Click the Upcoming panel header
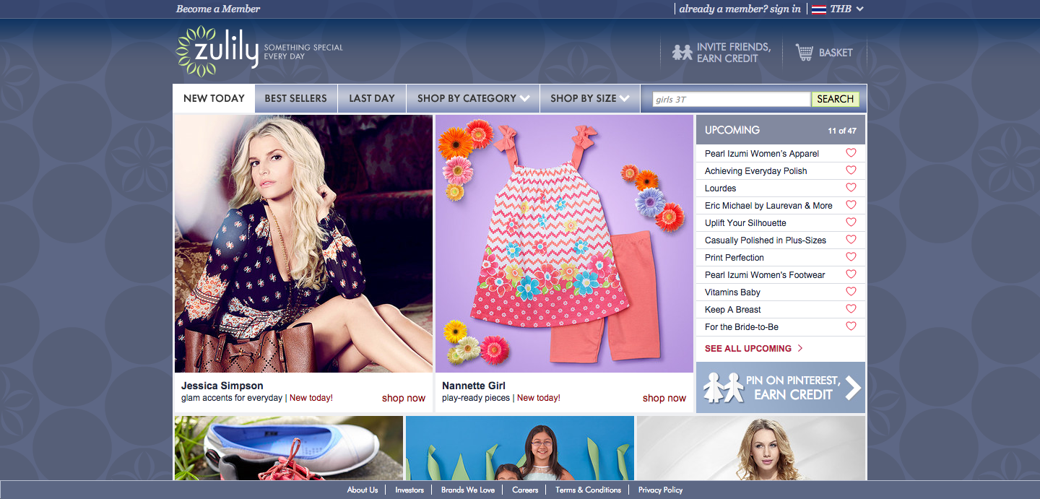This screenshot has height=499, width=1040. (x=781, y=130)
